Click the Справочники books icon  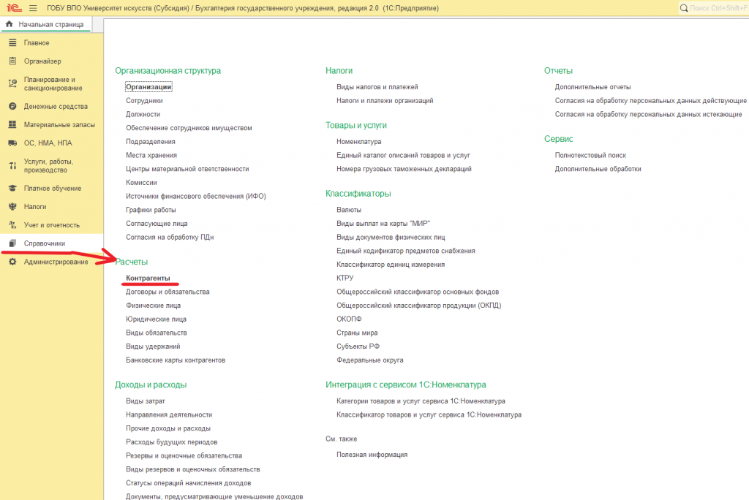(12, 243)
